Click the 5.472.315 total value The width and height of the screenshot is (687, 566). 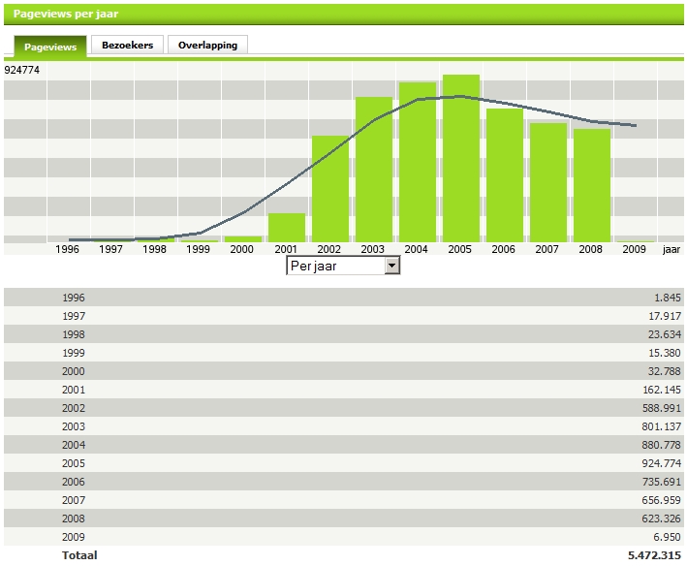click(x=654, y=555)
